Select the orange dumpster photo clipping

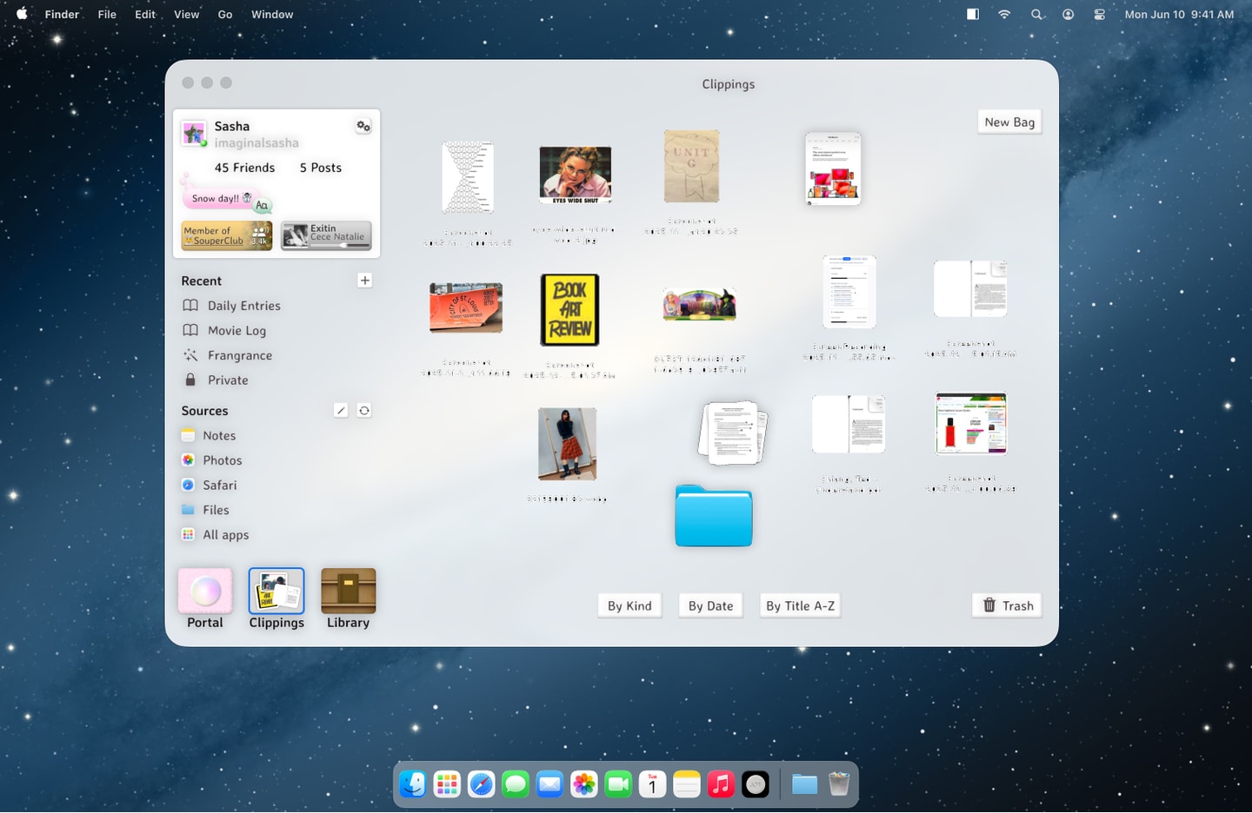pos(466,307)
